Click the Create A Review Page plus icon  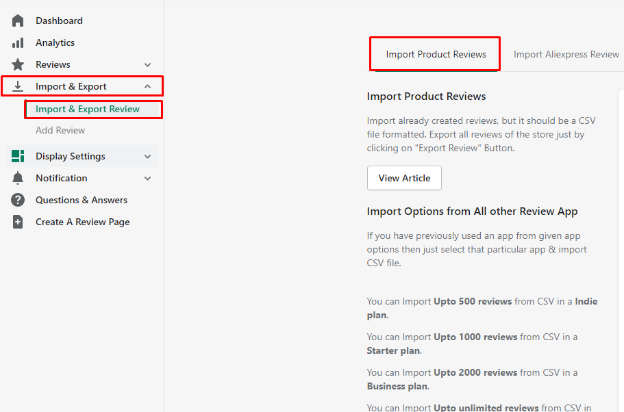coord(17,221)
